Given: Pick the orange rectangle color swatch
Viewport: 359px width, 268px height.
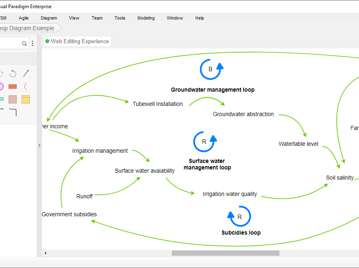Looking at the screenshot, I should 13,86.
